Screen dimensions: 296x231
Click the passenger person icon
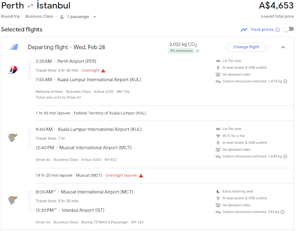[x=62, y=17]
